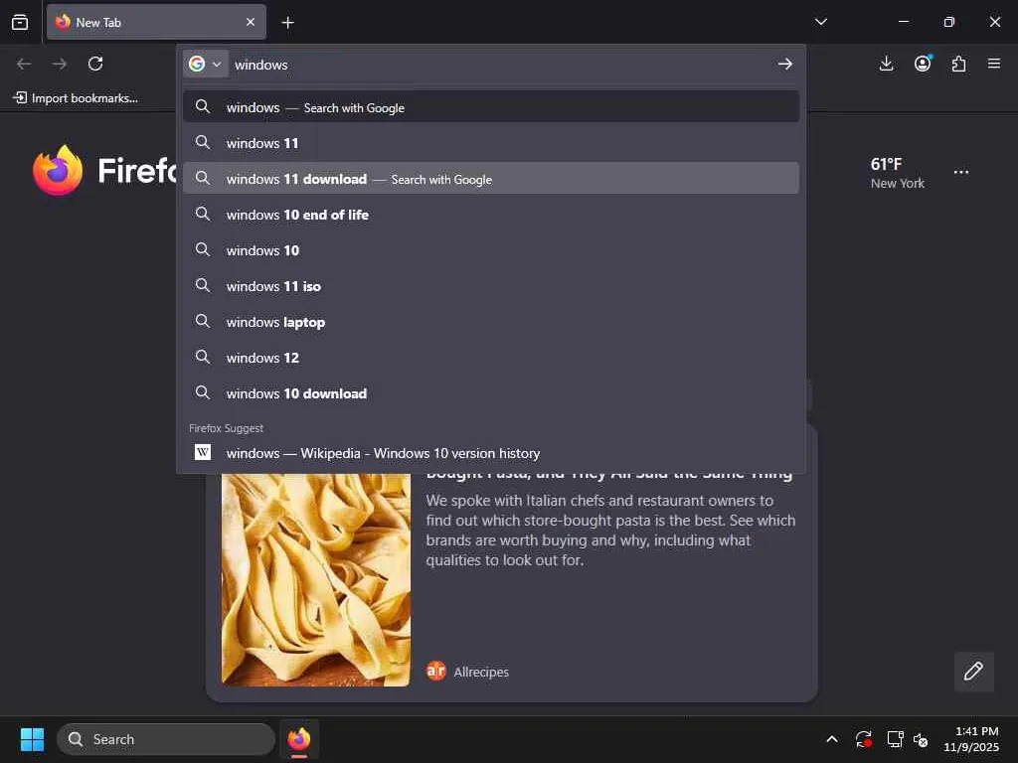This screenshot has width=1018, height=763.
Task: Select 'windows laptop' suggestion
Action: click(491, 322)
